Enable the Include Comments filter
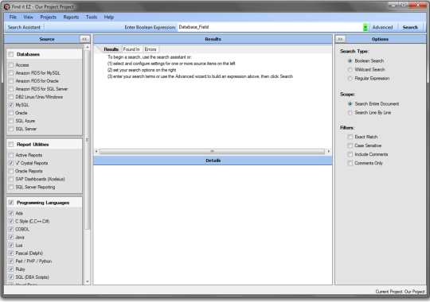This screenshot has width=430, height=302. (x=350, y=154)
